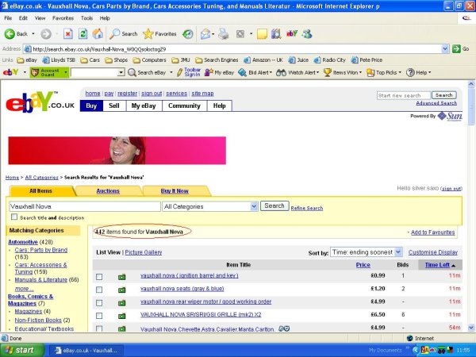Screen dimensions: 476x357
Task: Stop page loading with red X icon
Action: [x=68, y=34]
